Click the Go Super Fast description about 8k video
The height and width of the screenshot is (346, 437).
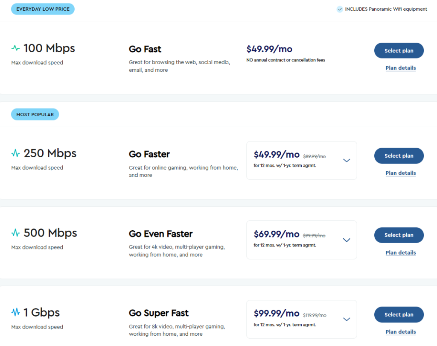pyautogui.click(x=177, y=330)
